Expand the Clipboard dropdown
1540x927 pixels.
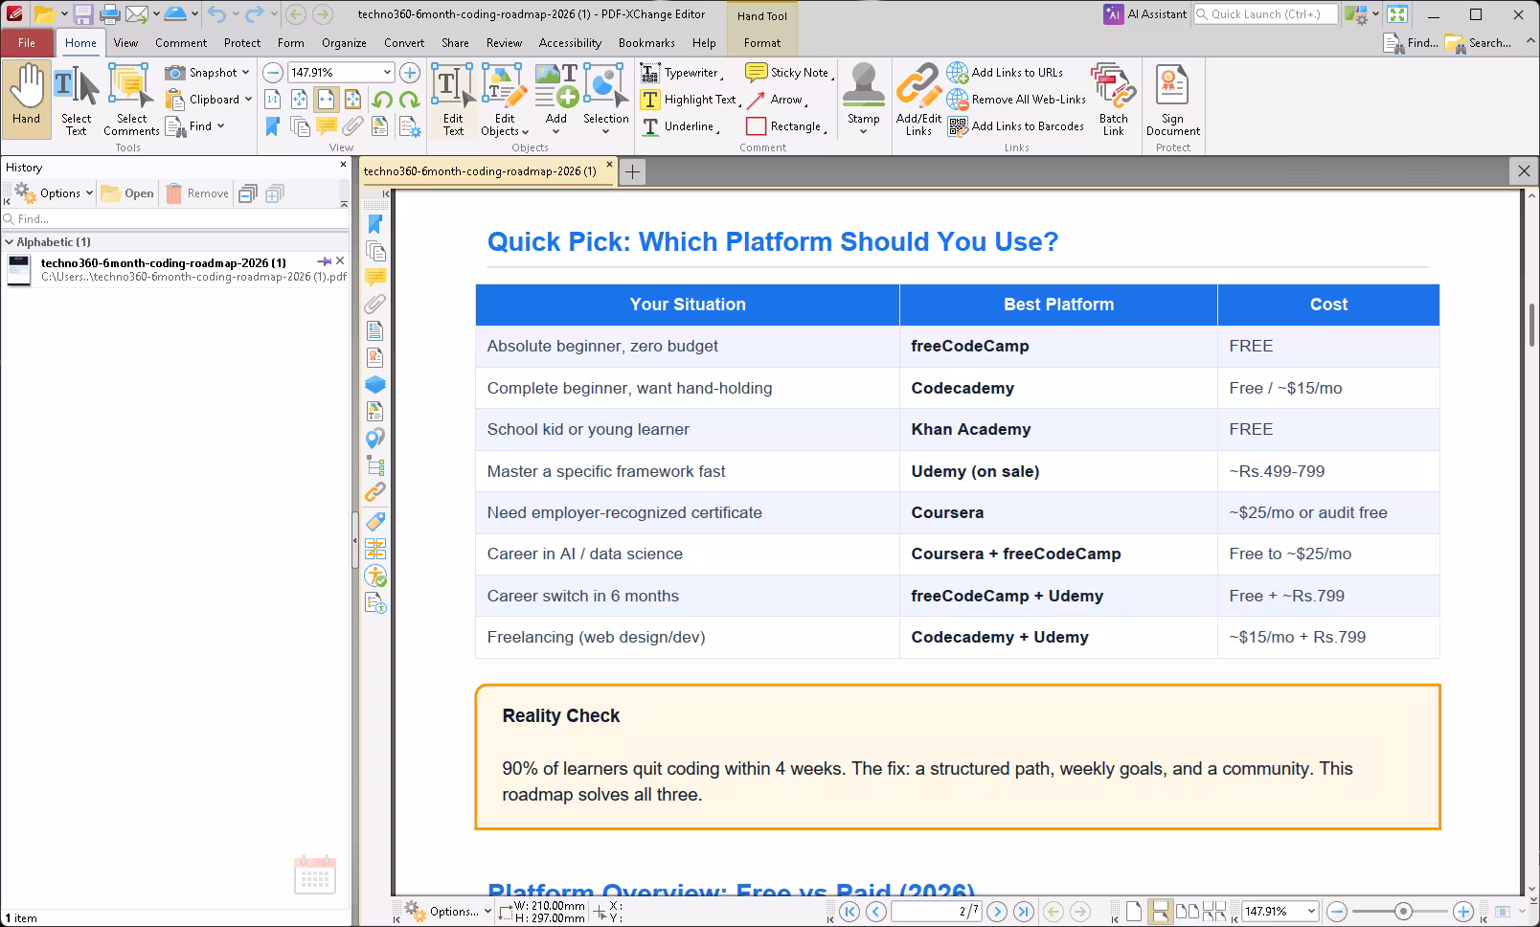click(x=248, y=100)
